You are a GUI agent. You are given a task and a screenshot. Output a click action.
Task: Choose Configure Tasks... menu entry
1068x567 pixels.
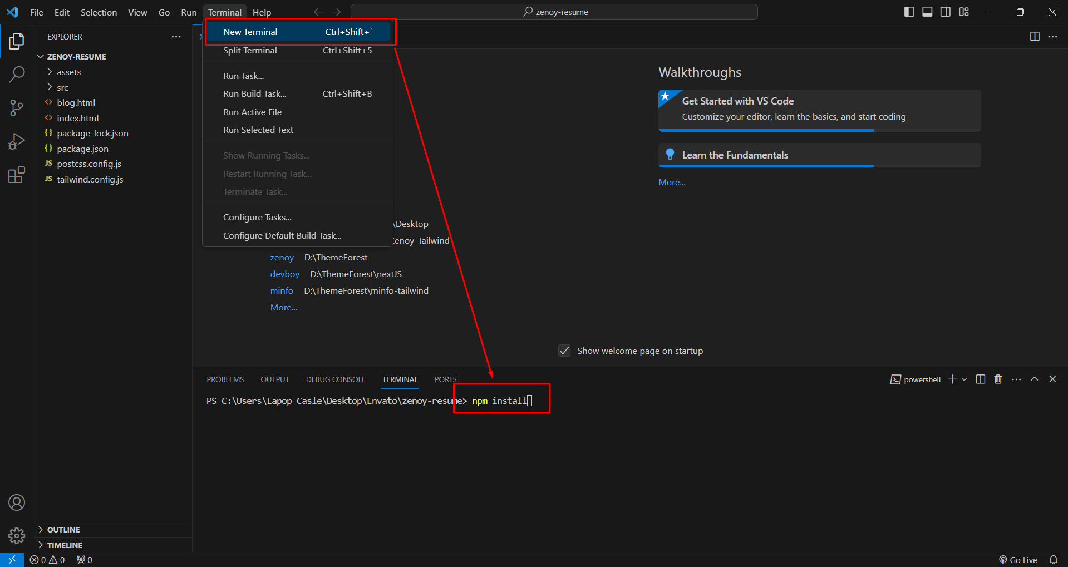(298, 218)
